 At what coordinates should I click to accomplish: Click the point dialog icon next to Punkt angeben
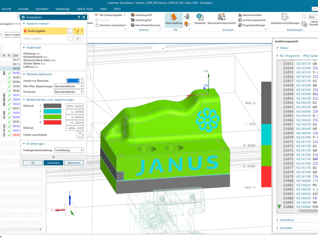pos(70,31)
